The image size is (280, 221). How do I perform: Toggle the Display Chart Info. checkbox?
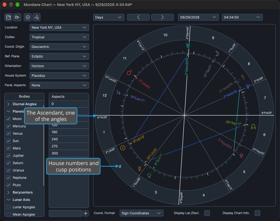pyautogui.click(x=257, y=213)
